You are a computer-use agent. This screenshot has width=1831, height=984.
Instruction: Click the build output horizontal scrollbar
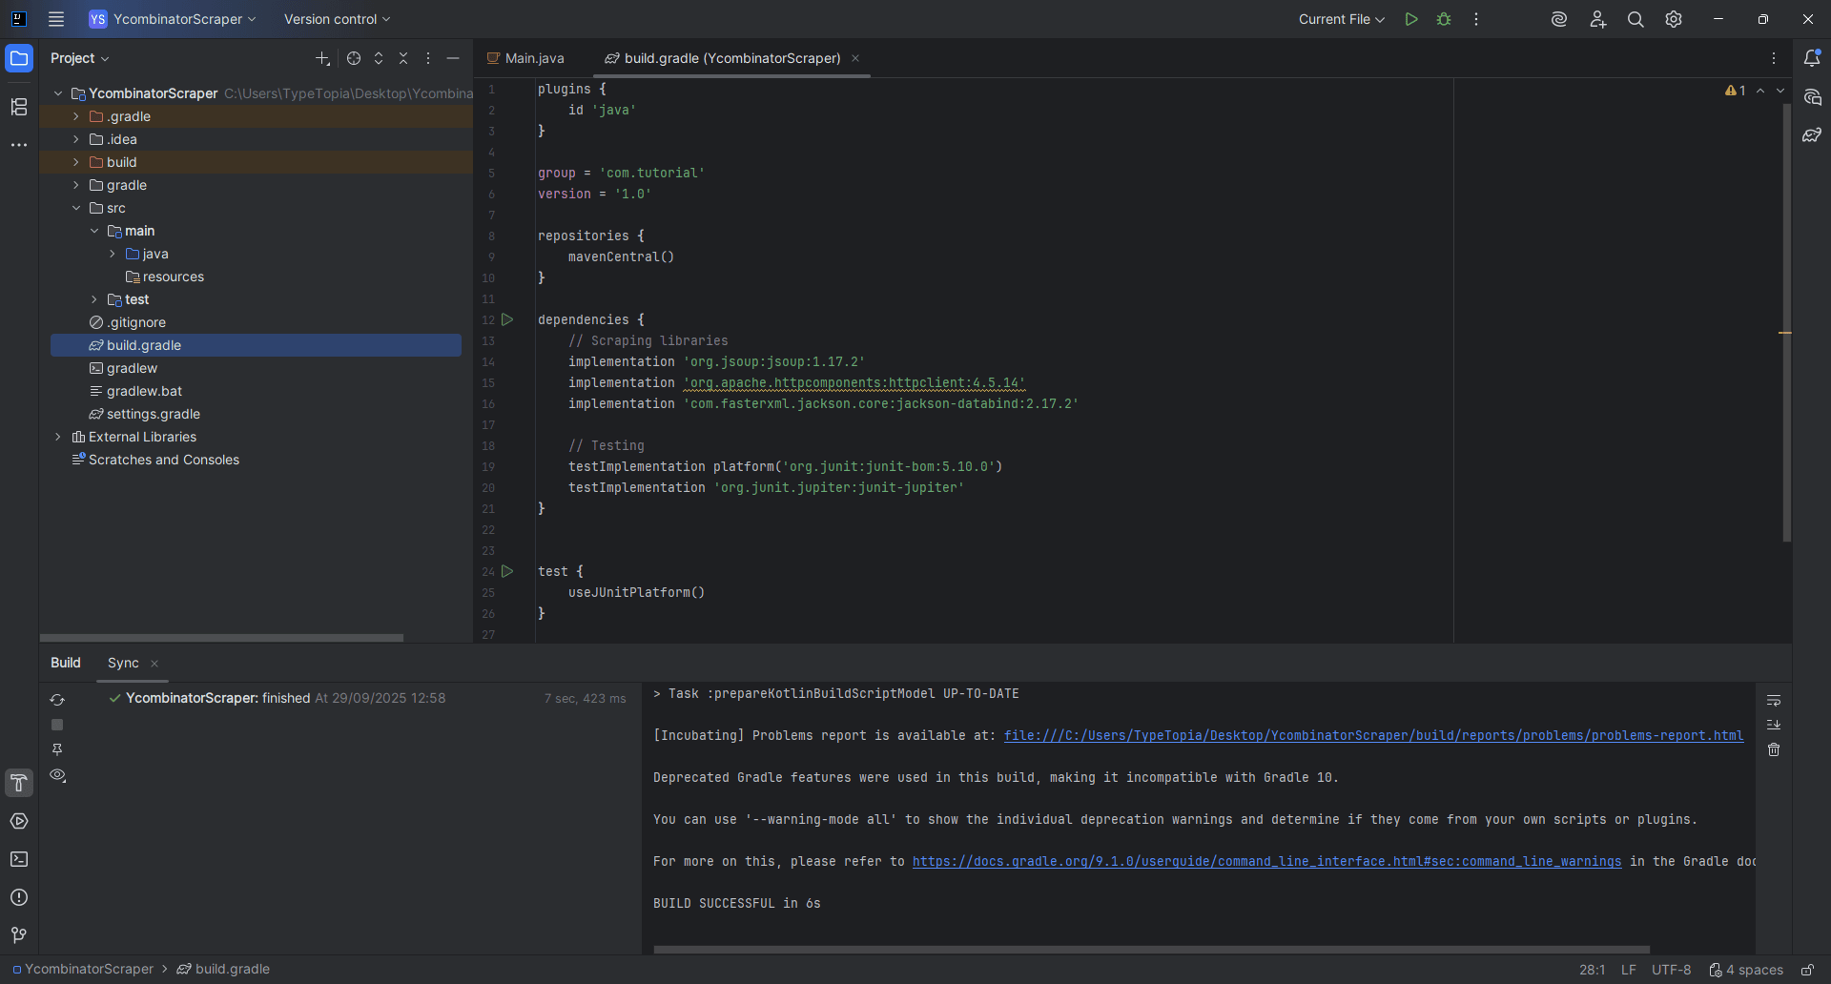pyautogui.click(x=1151, y=949)
